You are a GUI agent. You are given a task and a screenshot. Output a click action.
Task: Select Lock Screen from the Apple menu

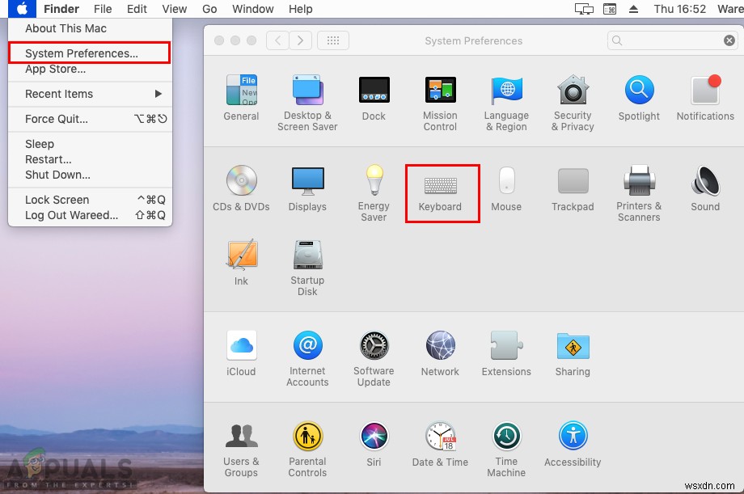coord(58,199)
